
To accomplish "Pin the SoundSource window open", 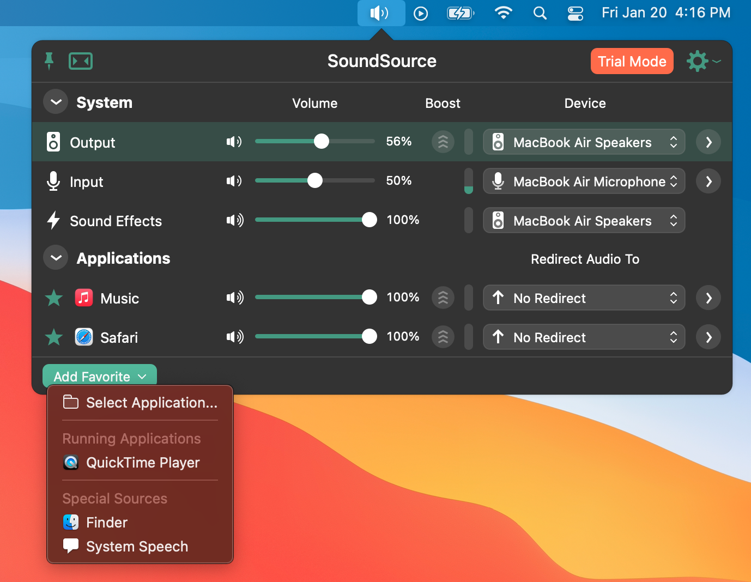I will (49, 61).
